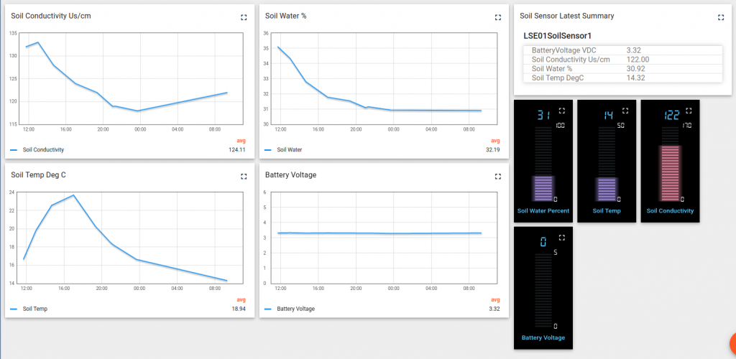Click the Soil Conductivity Us/cm widget title
The height and width of the screenshot is (359, 736).
(51, 16)
